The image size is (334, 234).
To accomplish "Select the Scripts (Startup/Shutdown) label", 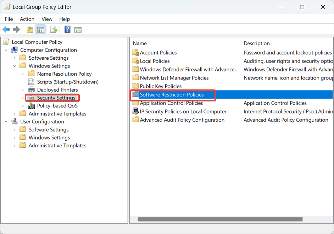I will tap(68, 82).
